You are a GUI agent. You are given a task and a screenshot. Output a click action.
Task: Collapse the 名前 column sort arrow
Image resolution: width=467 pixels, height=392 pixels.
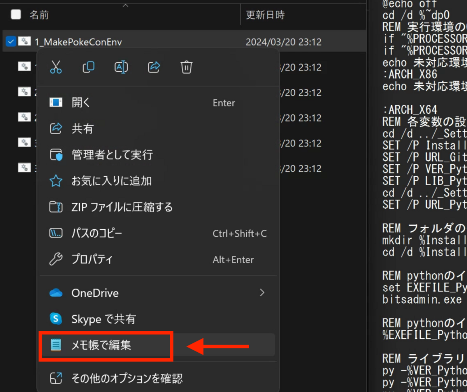[x=125, y=5]
